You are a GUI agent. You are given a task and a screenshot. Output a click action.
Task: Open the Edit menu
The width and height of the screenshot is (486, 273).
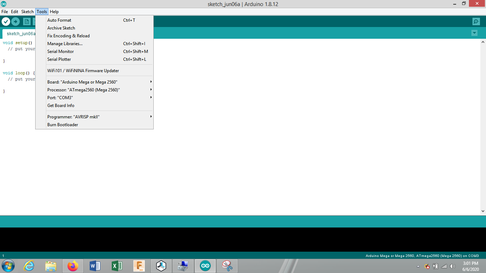(x=15, y=12)
